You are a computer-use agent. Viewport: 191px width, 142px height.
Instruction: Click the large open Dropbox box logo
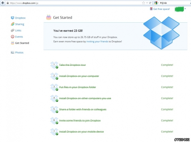[x=161, y=33]
